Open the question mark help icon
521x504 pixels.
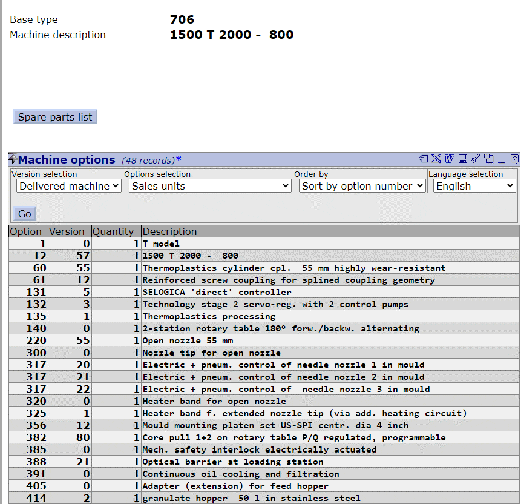tap(514, 159)
